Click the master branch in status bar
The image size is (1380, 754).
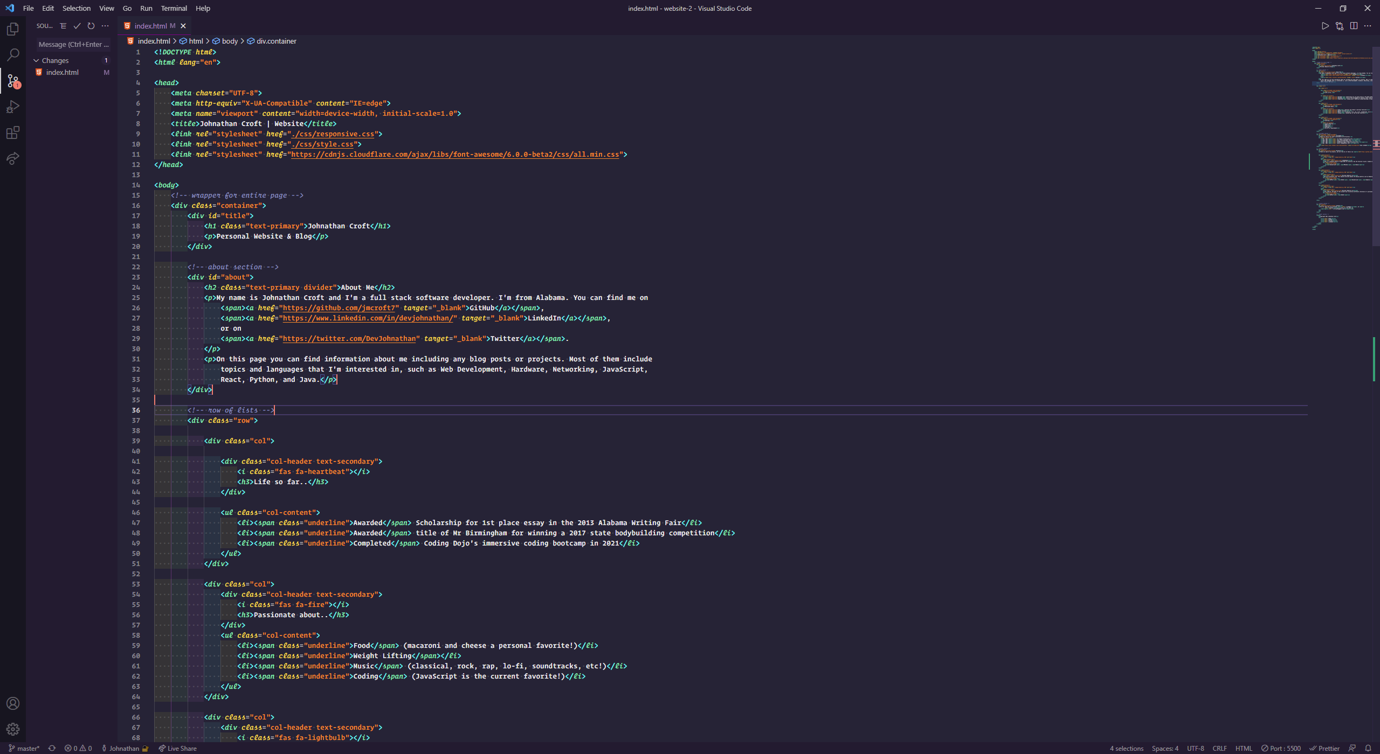(24, 749)
